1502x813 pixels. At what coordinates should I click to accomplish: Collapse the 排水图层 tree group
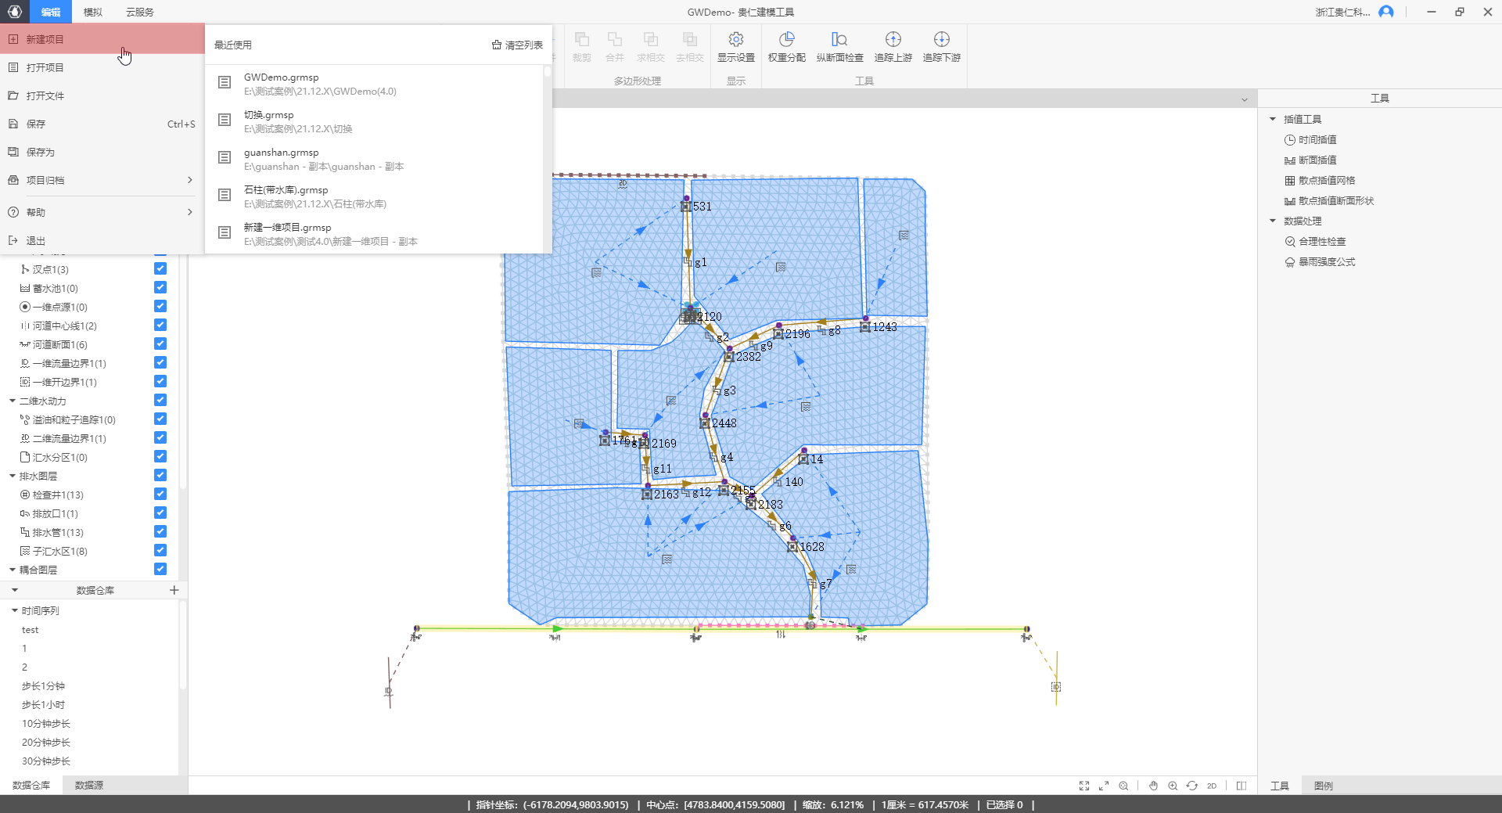click(13, 476)
